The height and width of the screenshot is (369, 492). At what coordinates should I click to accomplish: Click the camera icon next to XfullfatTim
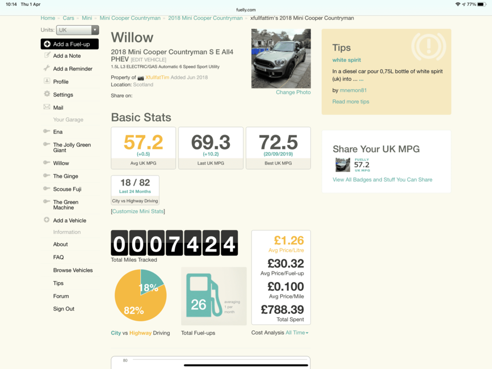(141, 78)
